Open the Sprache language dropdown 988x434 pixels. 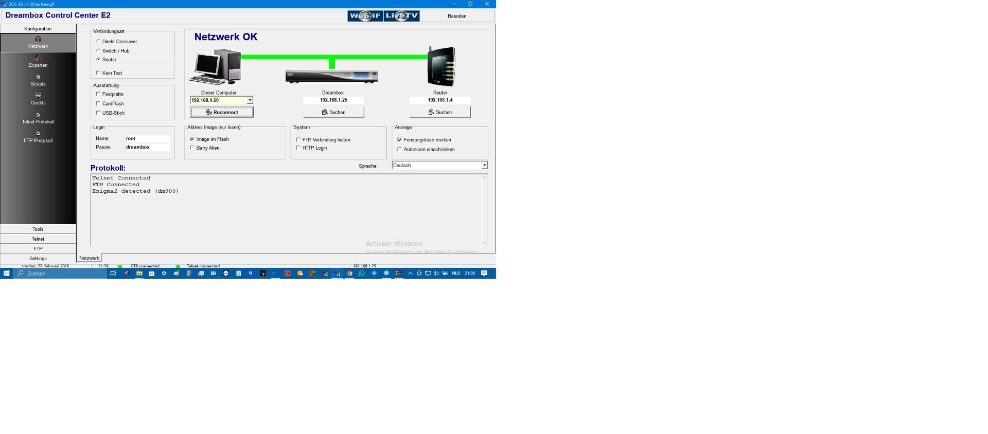[x=484, y=166]
